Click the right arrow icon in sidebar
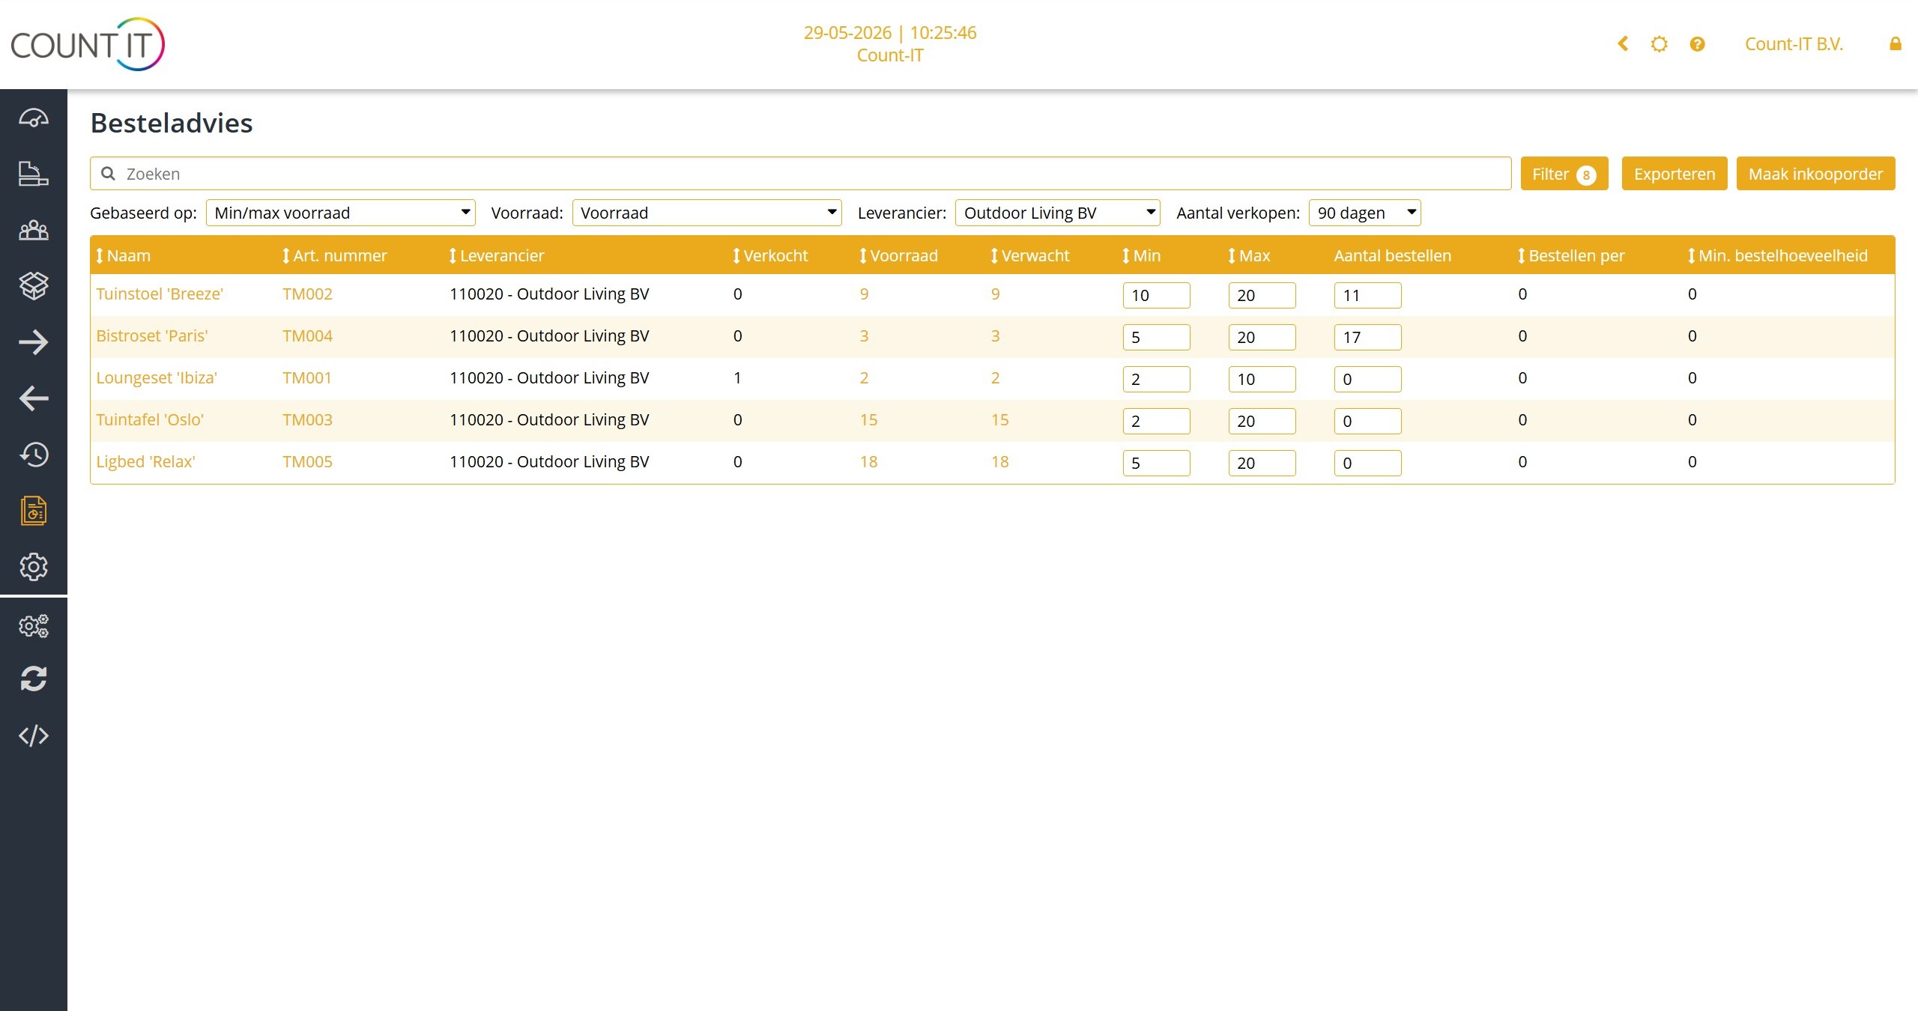1918x1011 pixels. point(34,342)
